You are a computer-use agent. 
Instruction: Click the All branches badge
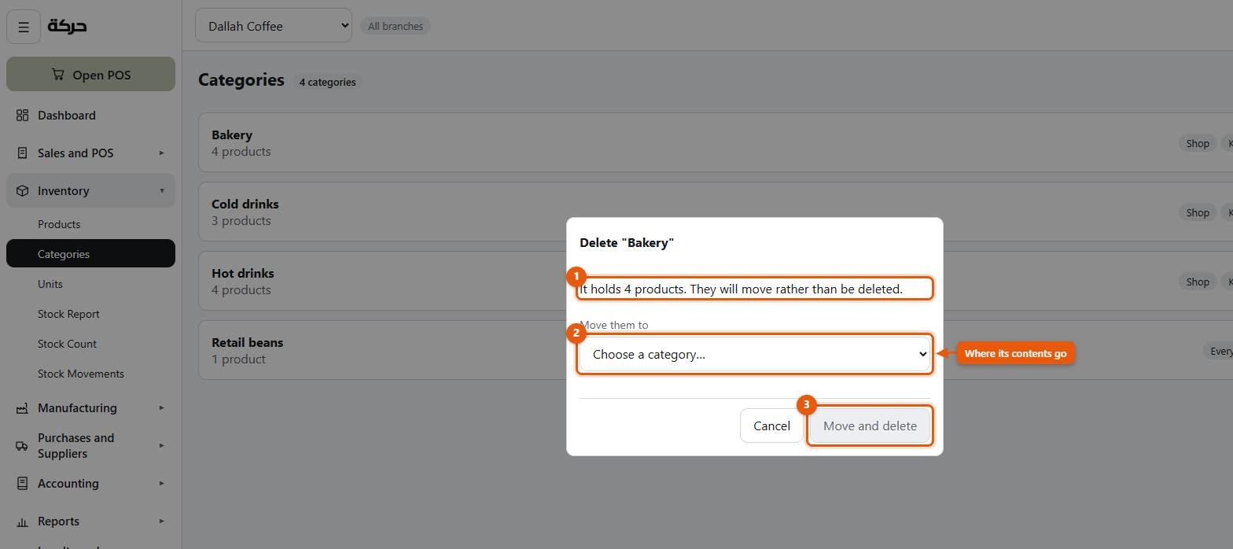tap(396, 26)
